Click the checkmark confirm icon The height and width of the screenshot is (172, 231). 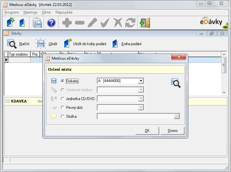pyautogui.click(x=105, y=23)
